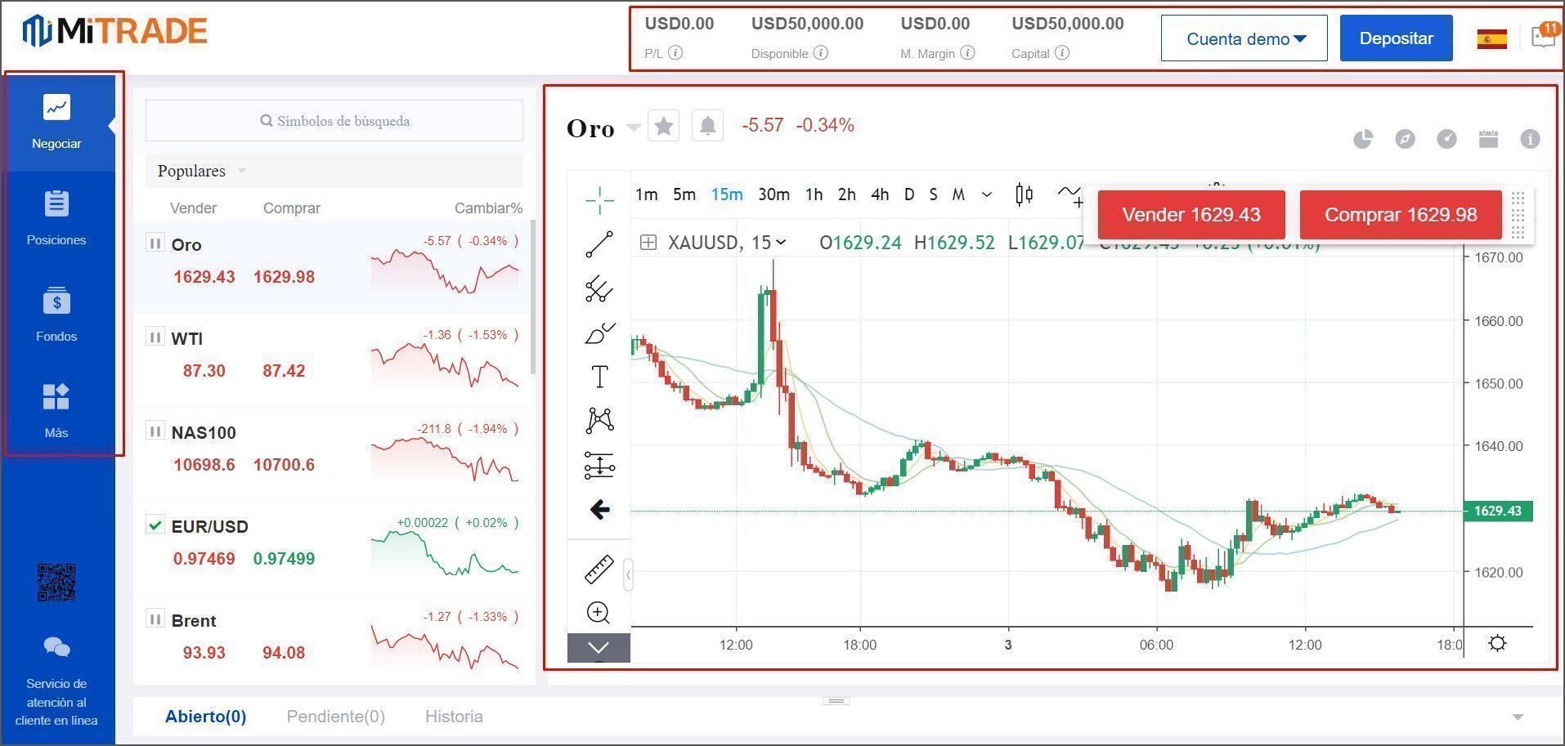Click the zoom in magnifier tool
The image size is (1565, 746).
[599, 613]
